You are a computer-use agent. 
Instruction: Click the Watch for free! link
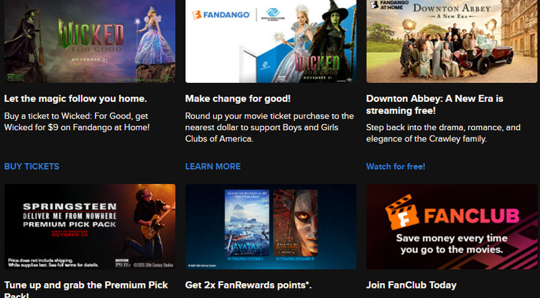396,167
